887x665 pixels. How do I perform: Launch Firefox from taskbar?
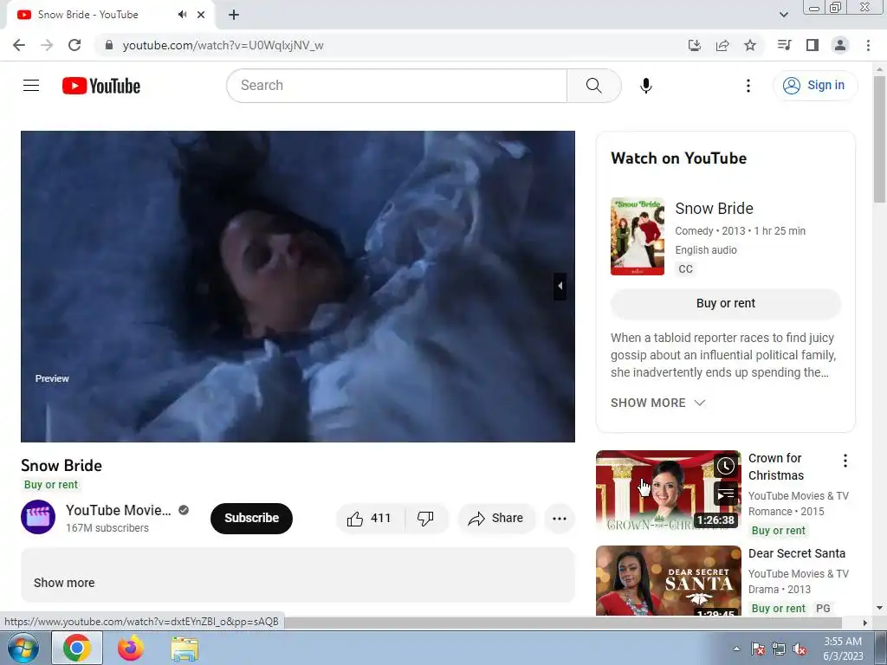point(131,648)
